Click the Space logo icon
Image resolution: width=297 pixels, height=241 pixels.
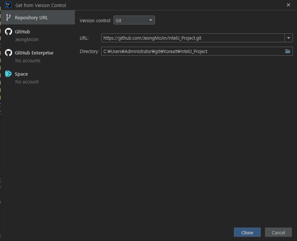[x=8, y=74]
